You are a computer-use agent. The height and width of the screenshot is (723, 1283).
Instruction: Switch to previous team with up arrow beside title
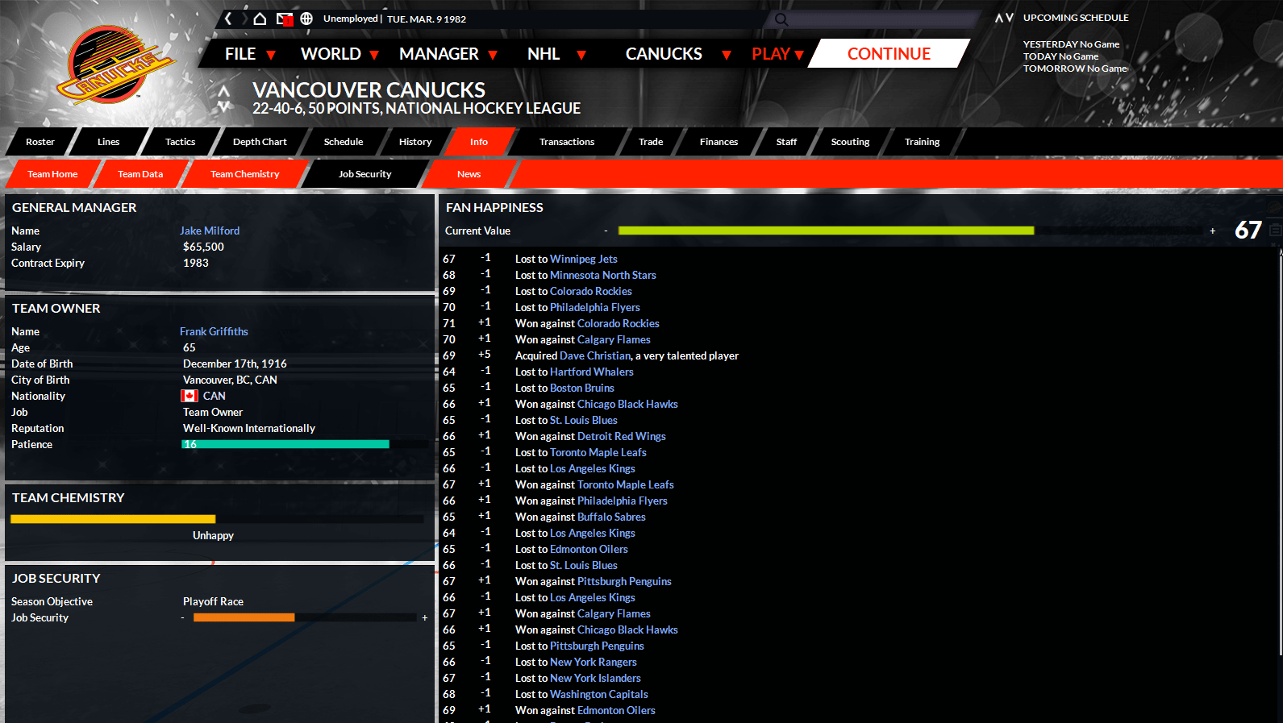[224, 91]
